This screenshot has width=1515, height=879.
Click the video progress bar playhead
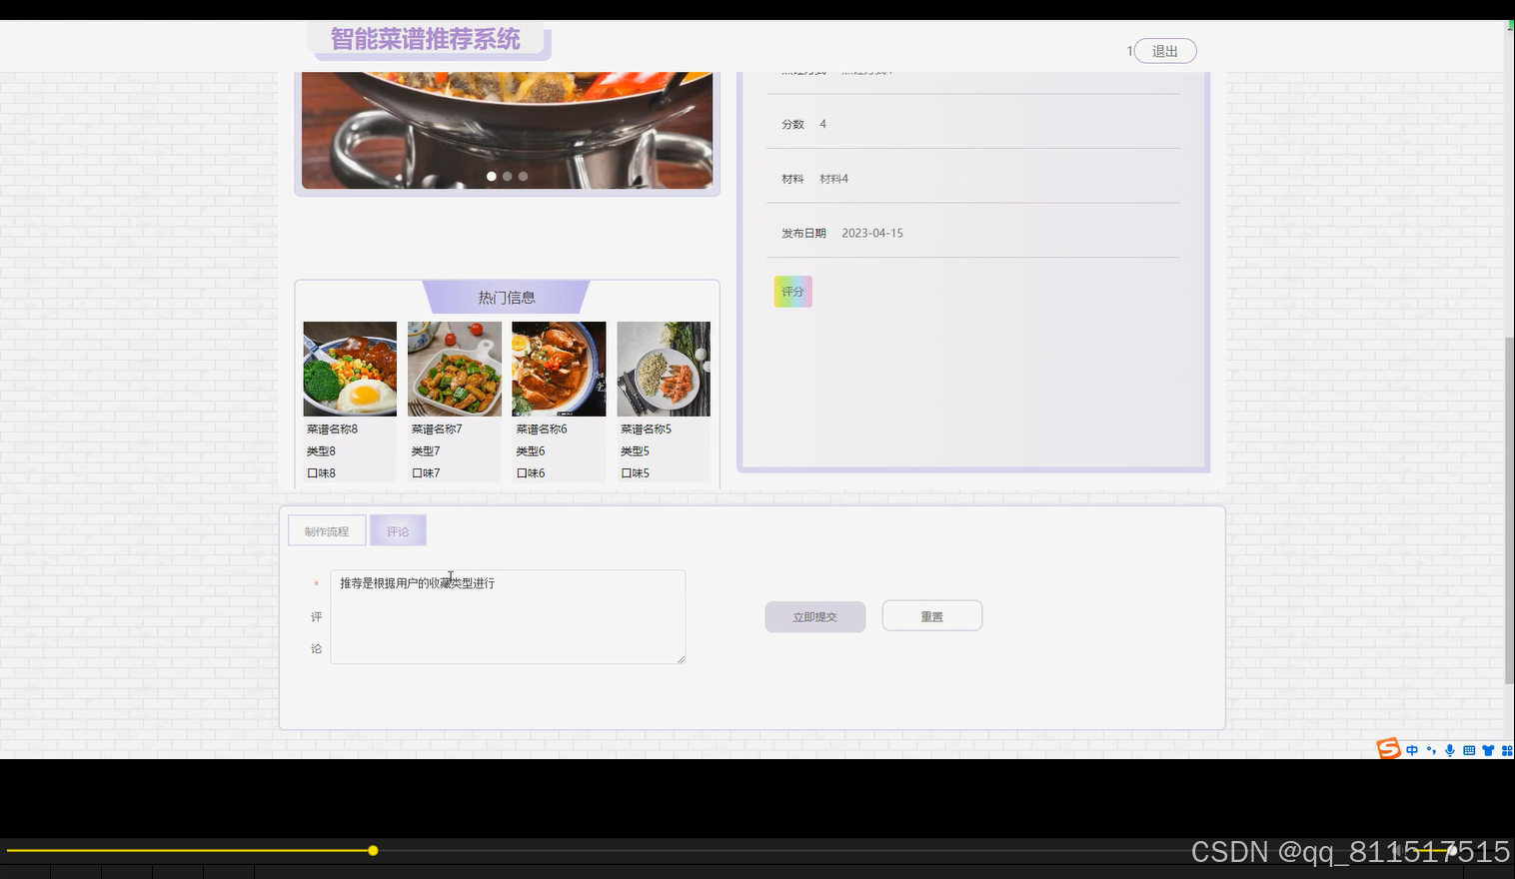(x=373, y=851)
